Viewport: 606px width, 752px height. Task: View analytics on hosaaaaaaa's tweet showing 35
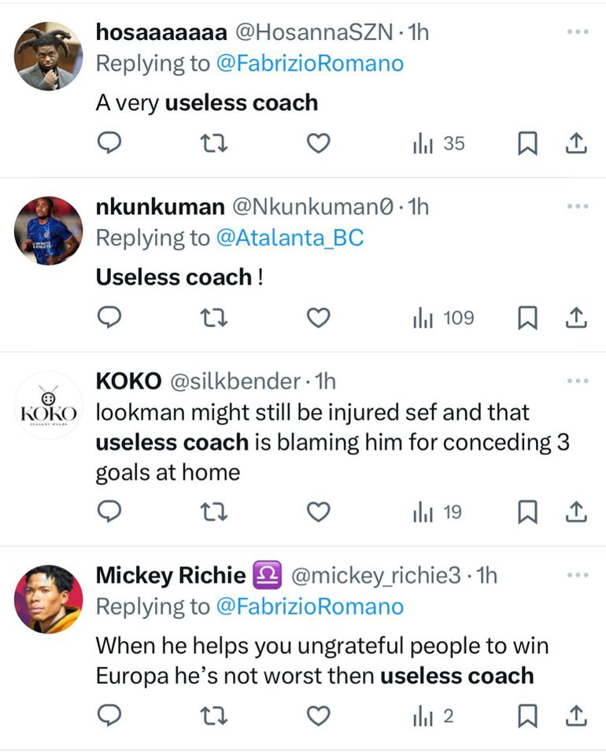[439, 143]
